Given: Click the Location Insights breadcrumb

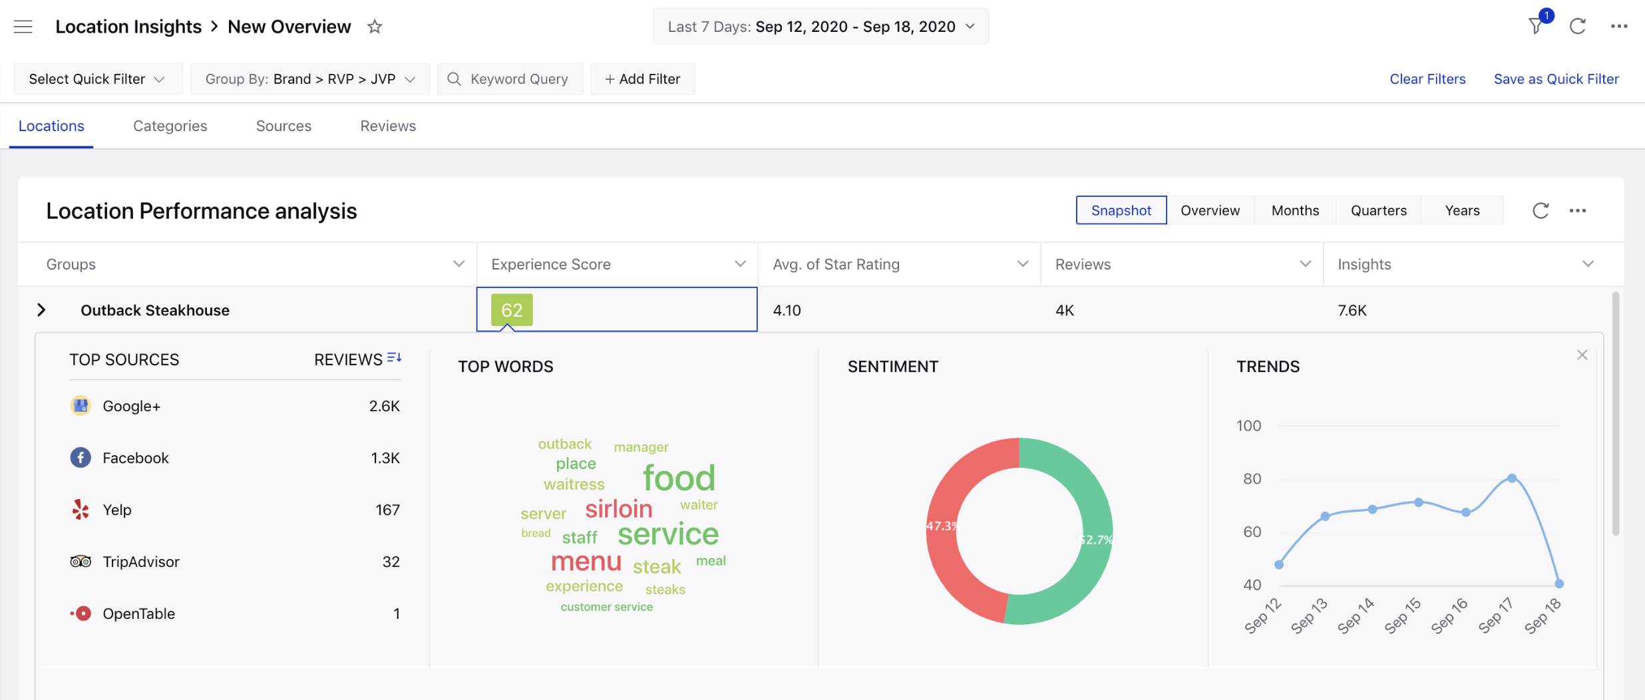Looking at the screenshot, I should coord(128,27).
